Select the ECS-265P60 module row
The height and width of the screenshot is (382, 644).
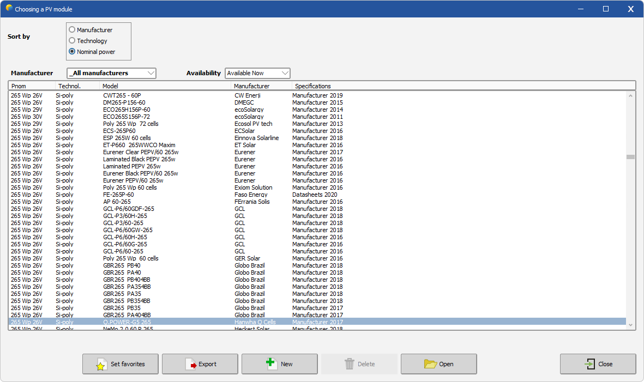click(x=317, y=131)
